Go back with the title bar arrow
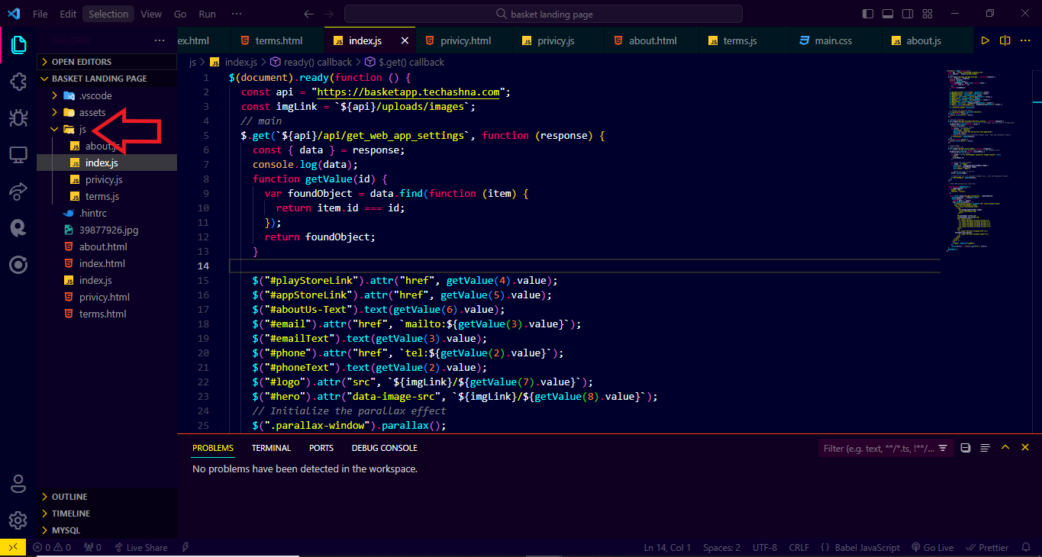Screen dimensions: 1042x557 tap(308, 14)
